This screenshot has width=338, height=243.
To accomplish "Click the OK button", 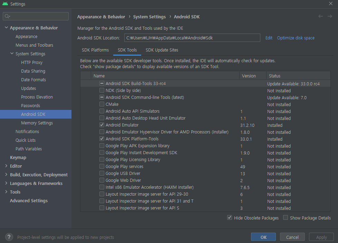I will click(263, 237).
